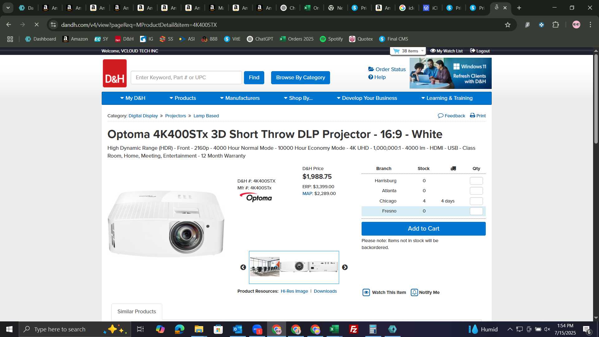Image resolution: width=599 pixels, height=337 pixels.
Task: View site information icon in address bar
Action: click(x=53, y=25)
